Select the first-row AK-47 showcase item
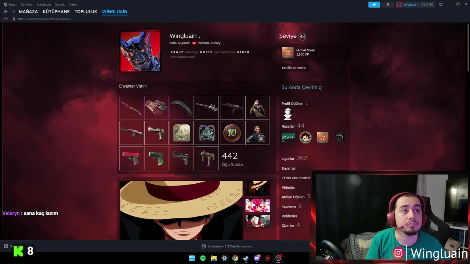 (232, 108)
